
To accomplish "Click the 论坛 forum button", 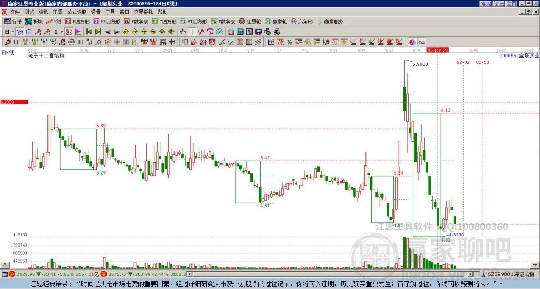I will (498, 4).
